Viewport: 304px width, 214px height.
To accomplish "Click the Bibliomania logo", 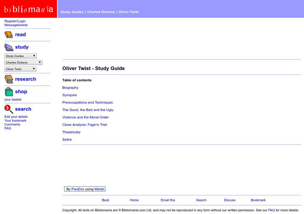I will tap(28, 9).
